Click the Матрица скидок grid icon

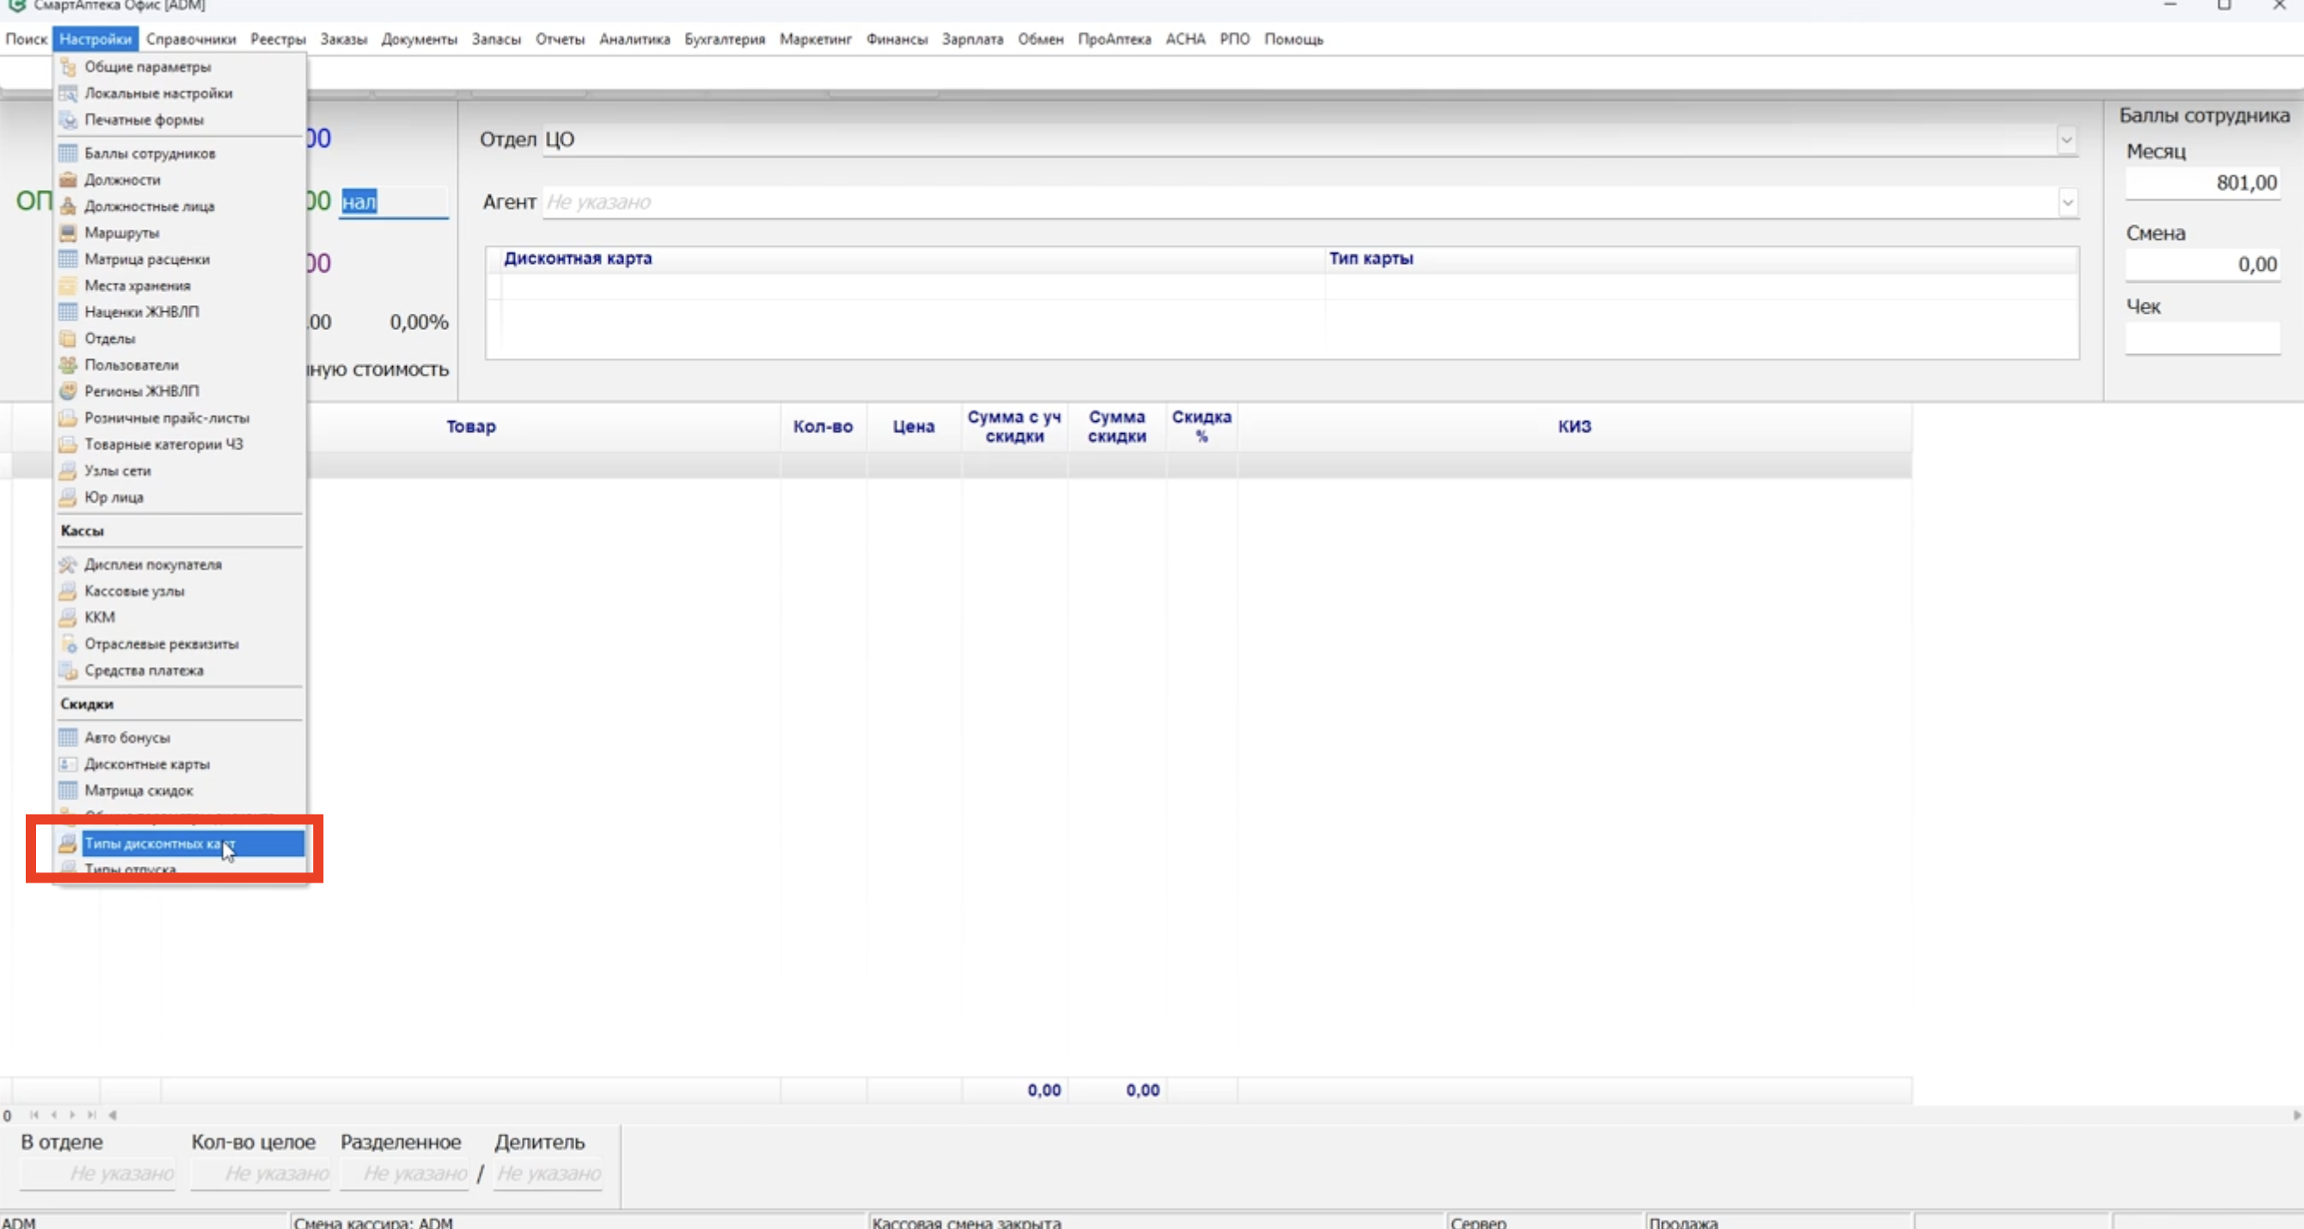click(68, 791)
